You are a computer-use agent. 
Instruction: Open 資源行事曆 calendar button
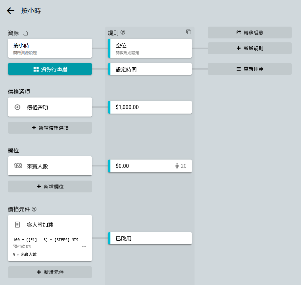point(50,69)
